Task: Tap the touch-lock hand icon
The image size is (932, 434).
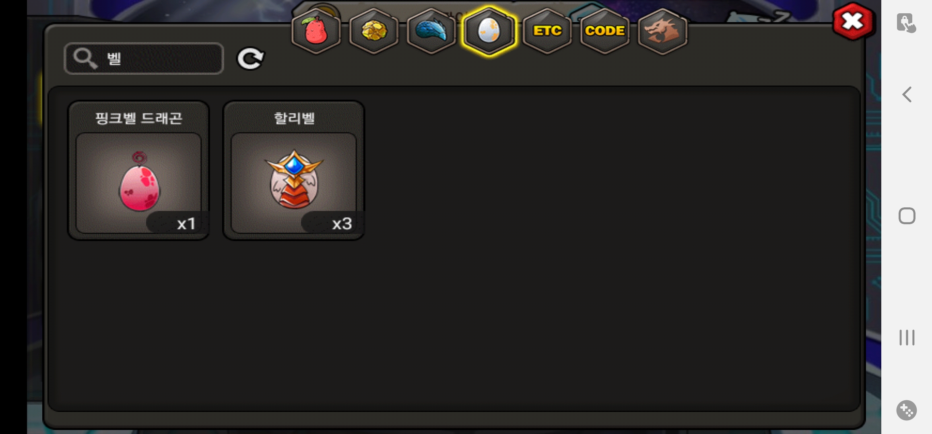Action: [906, 23]
